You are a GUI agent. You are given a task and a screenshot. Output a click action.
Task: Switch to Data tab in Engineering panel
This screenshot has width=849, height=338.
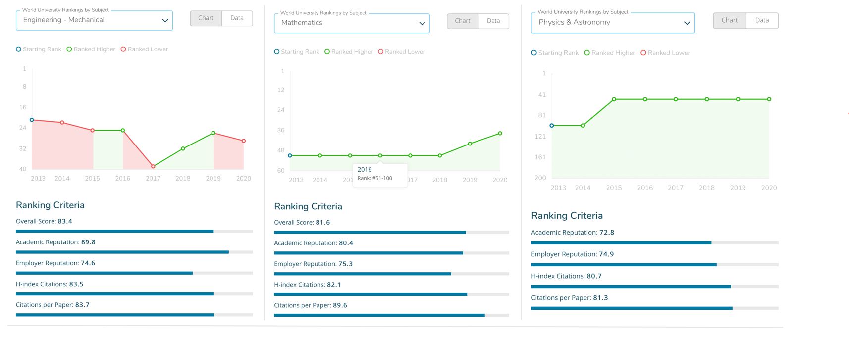point(237,18)
